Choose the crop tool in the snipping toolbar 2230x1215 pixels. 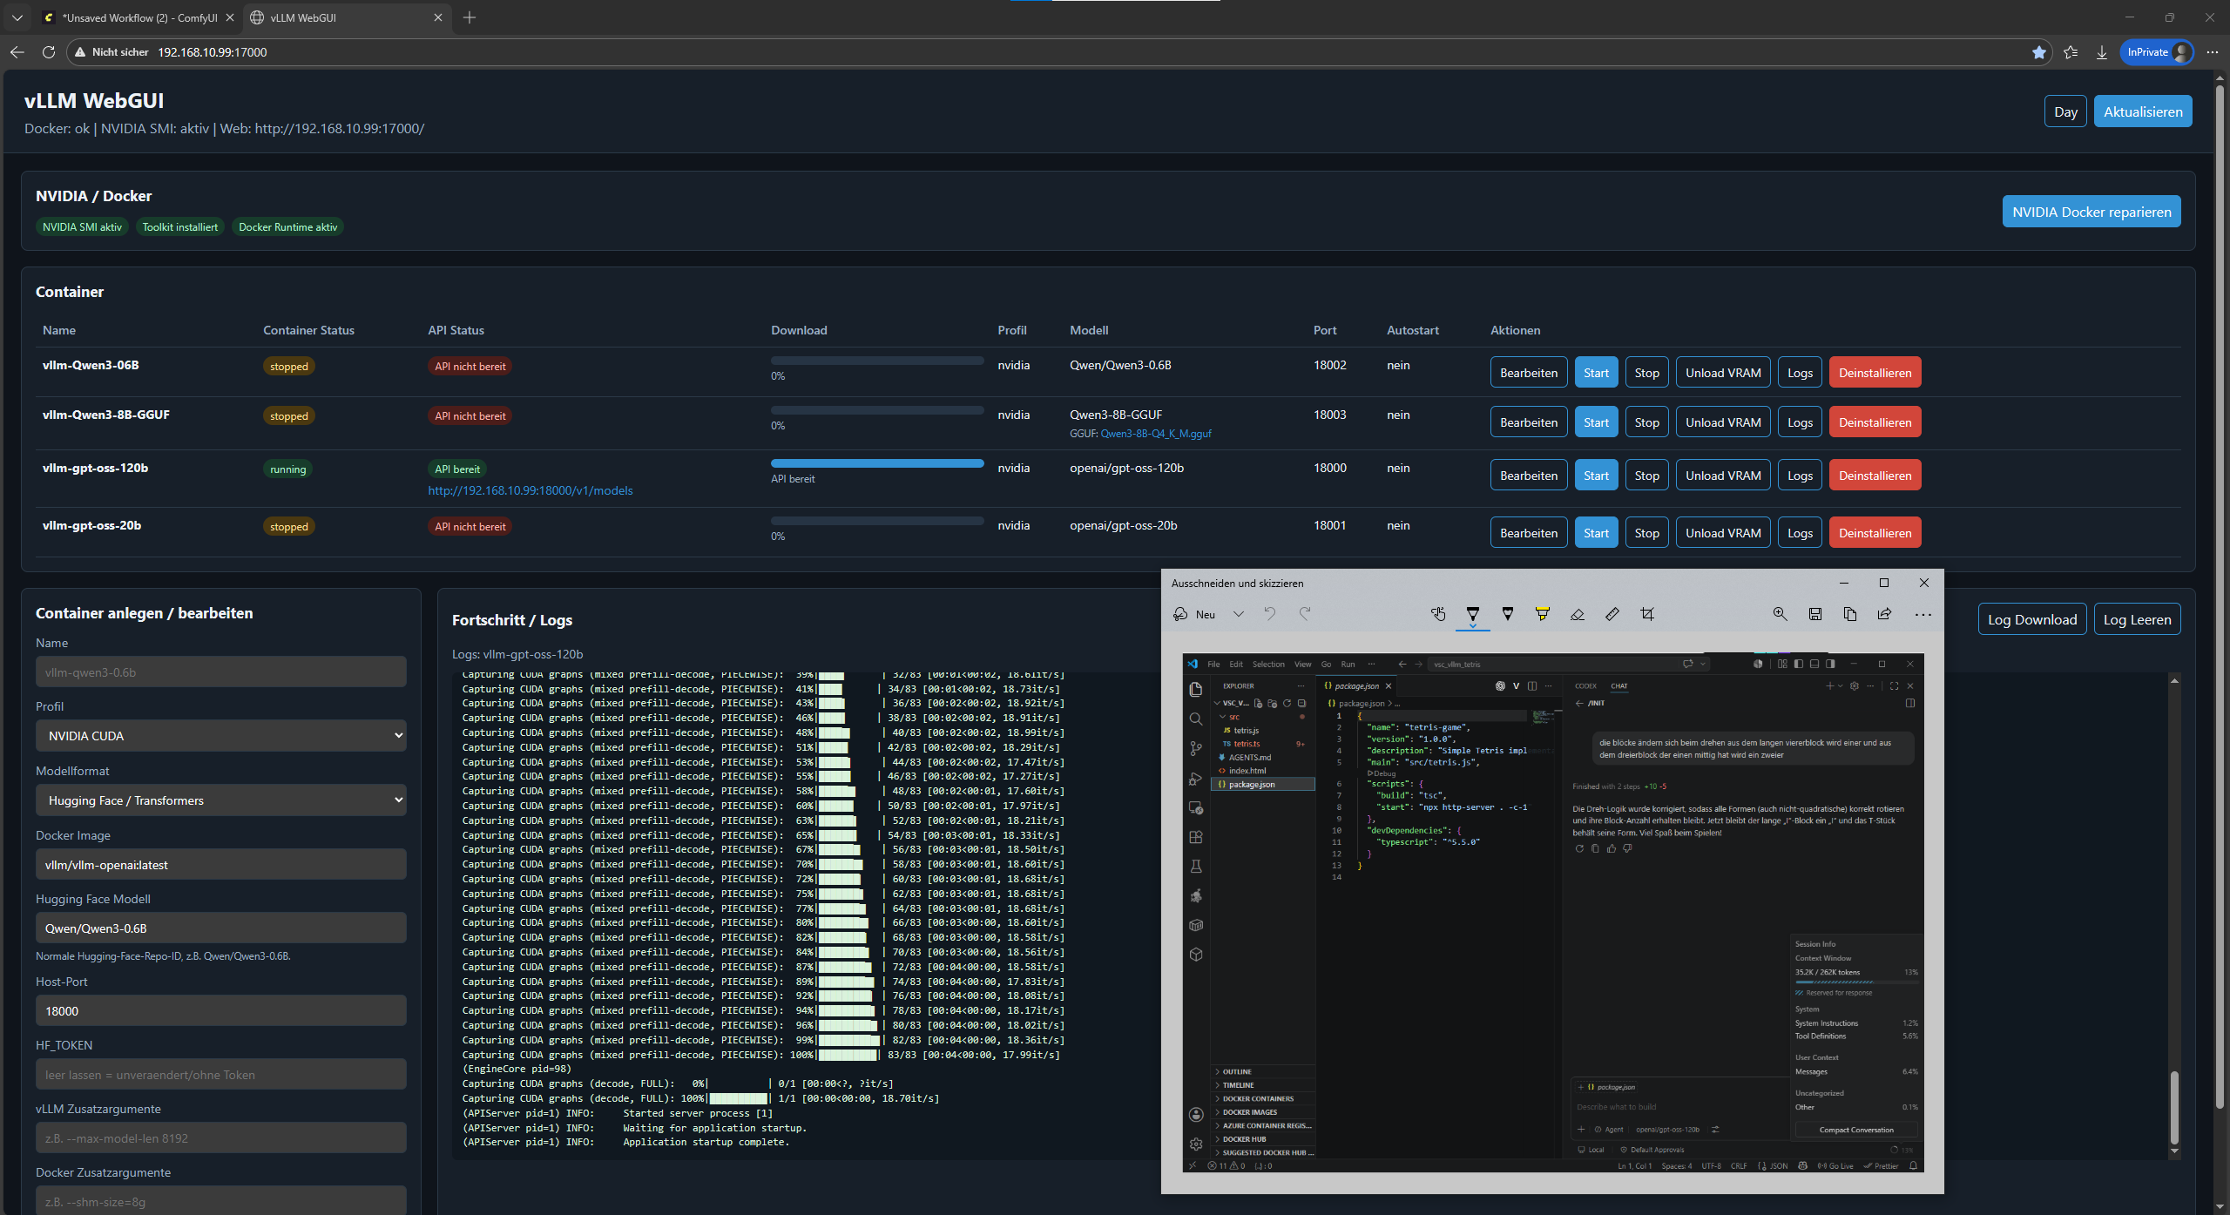coord(1646,614)
